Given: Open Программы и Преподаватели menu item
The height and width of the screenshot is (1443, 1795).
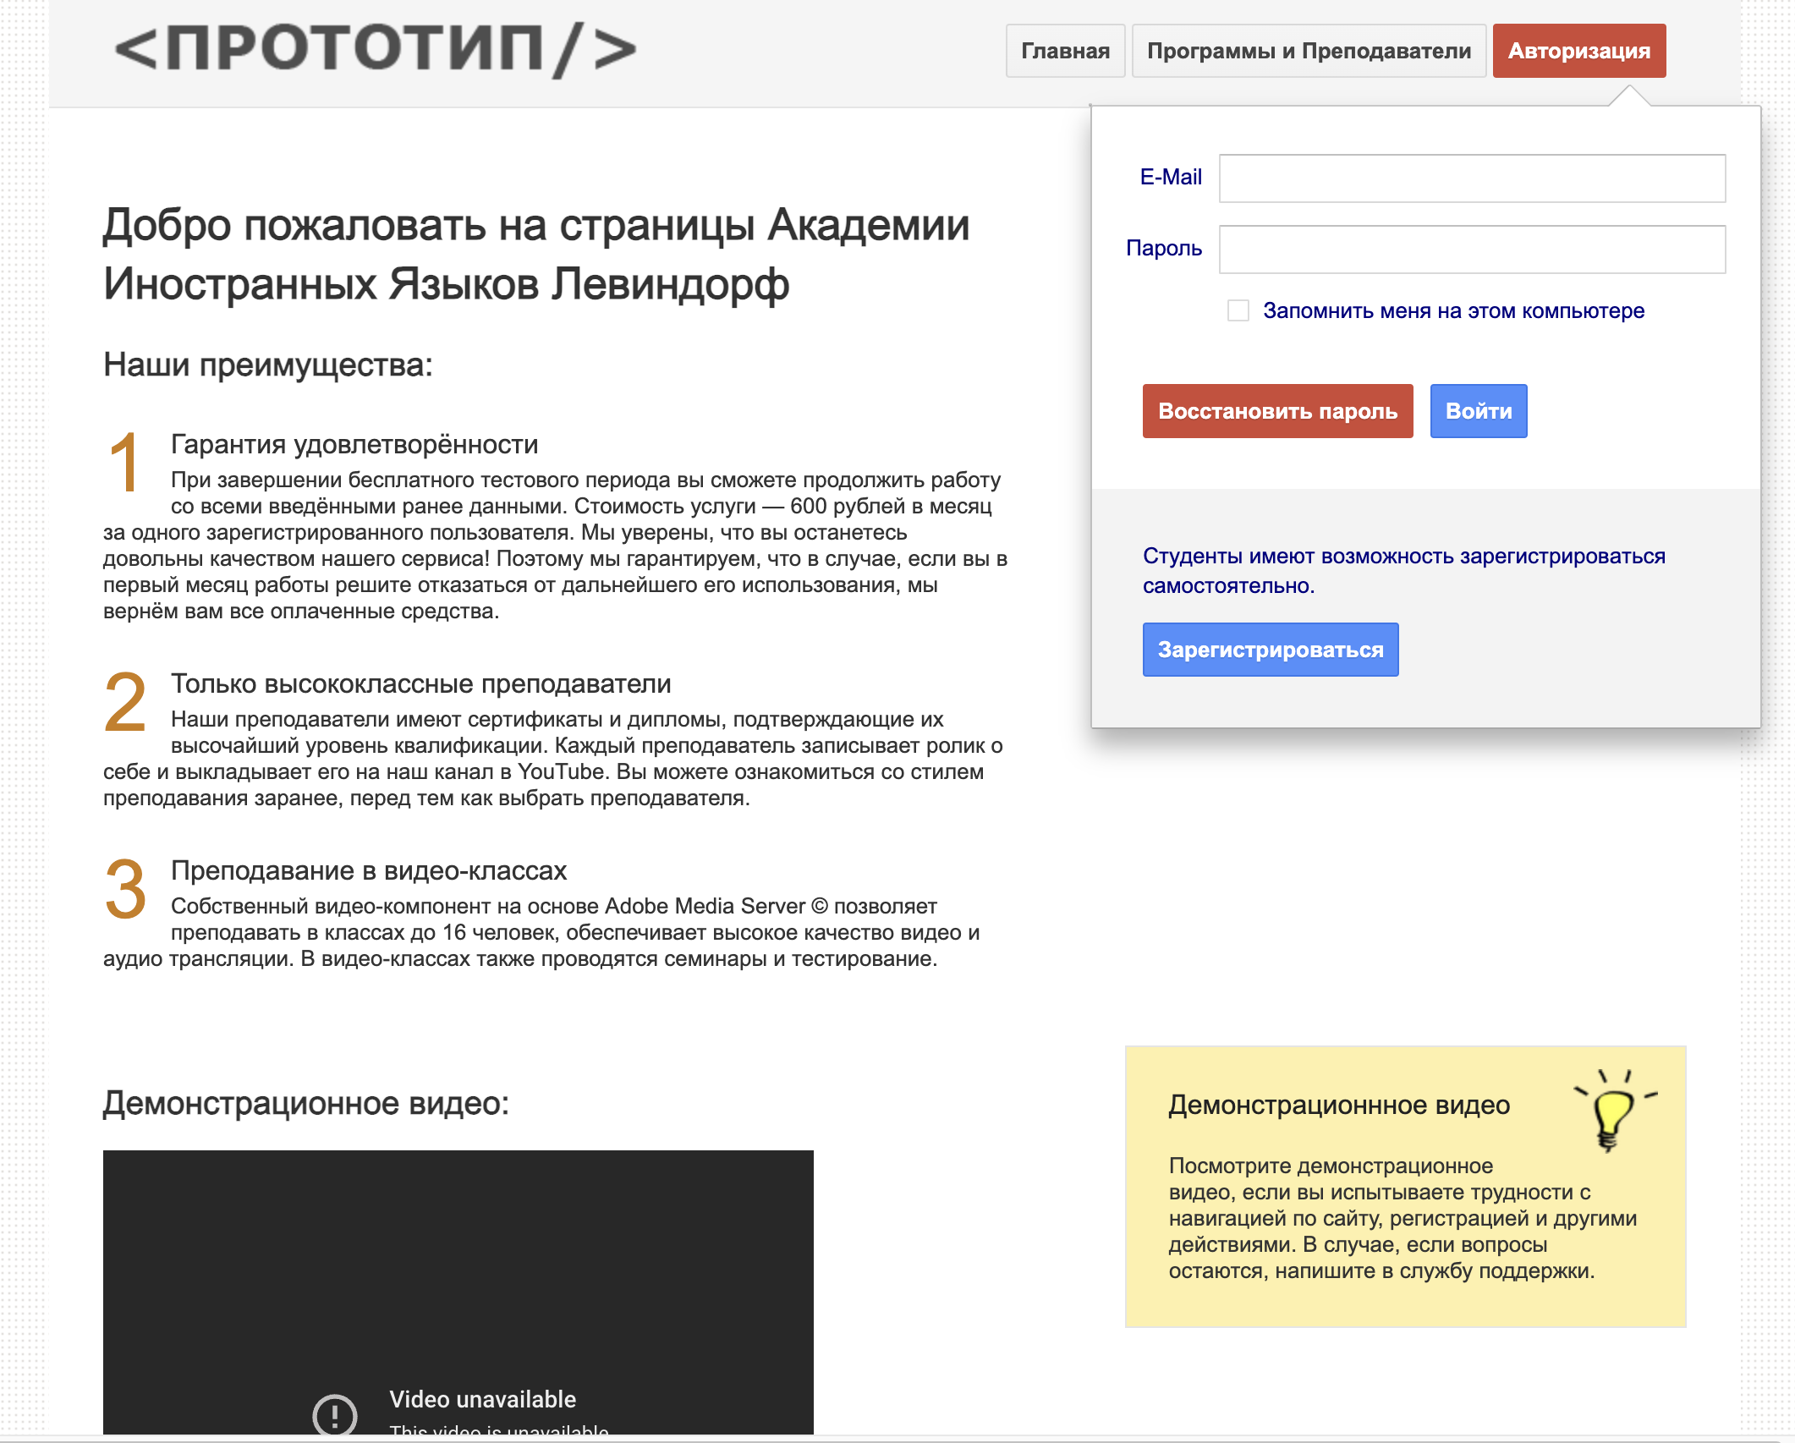Looking at the screenshot, I should (x=1309, y=51).
